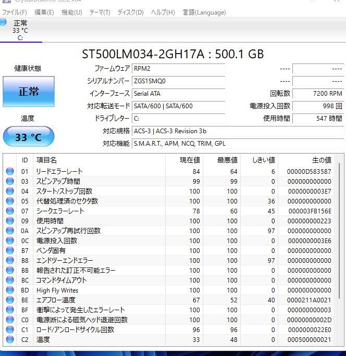Click the drive title ST500LM034-2GH17A
The height and width of the screenshot is (356, 346).
[x=143, y=54]
